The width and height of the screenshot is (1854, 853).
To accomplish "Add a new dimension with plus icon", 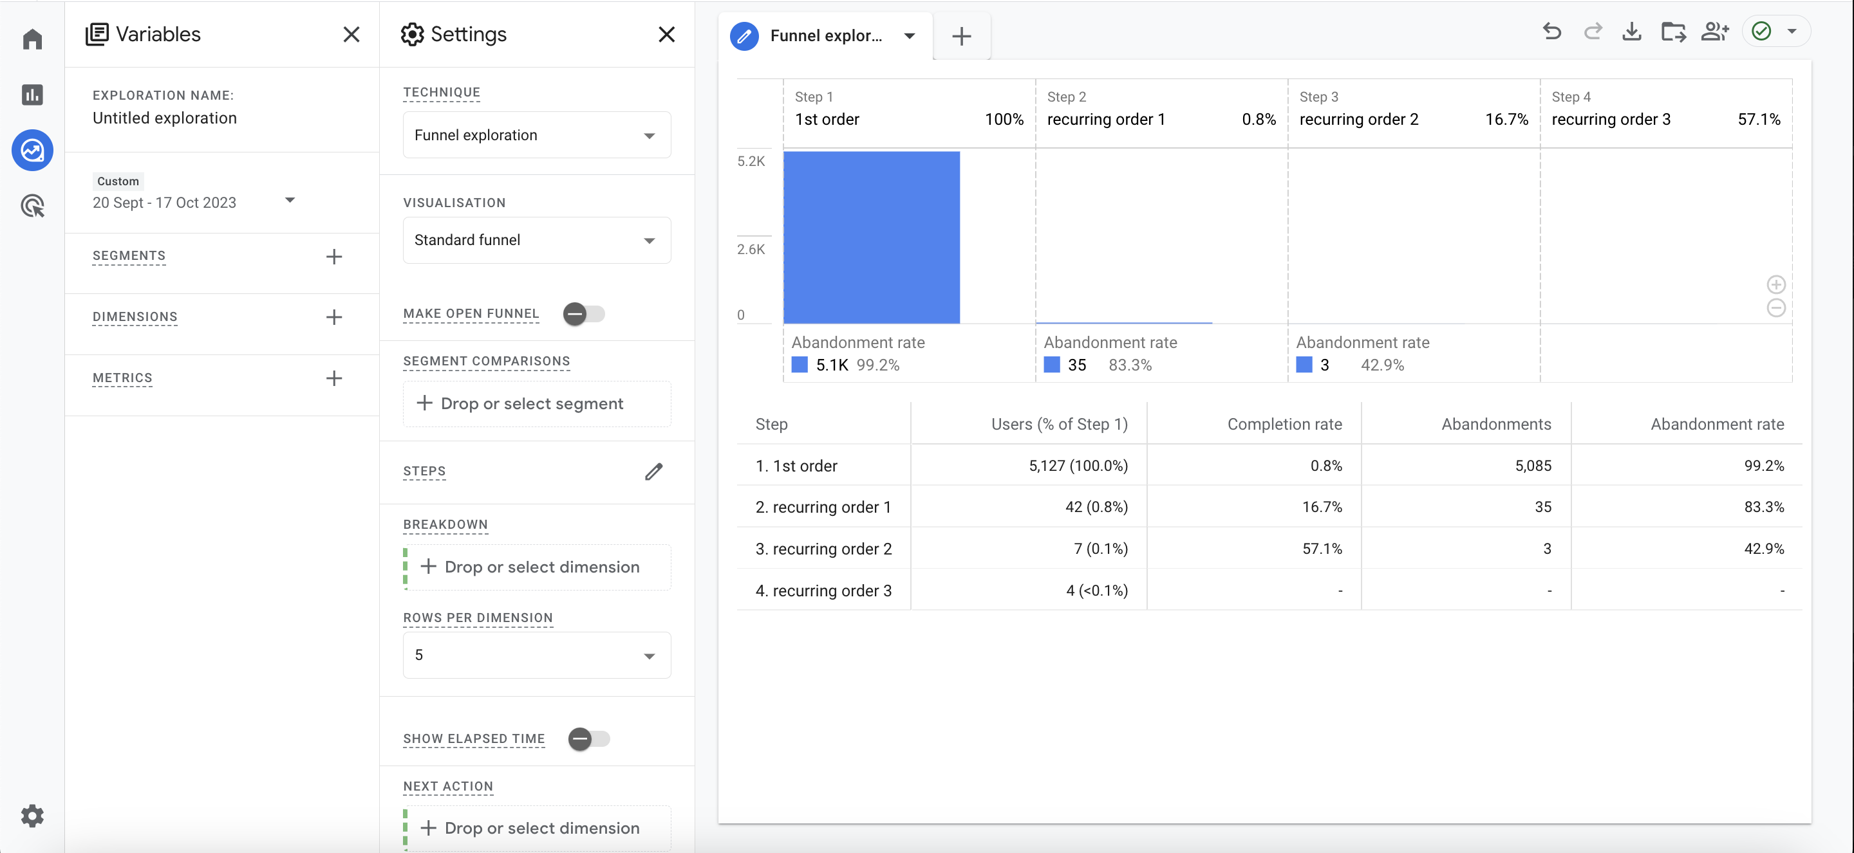I will point(334,317).
